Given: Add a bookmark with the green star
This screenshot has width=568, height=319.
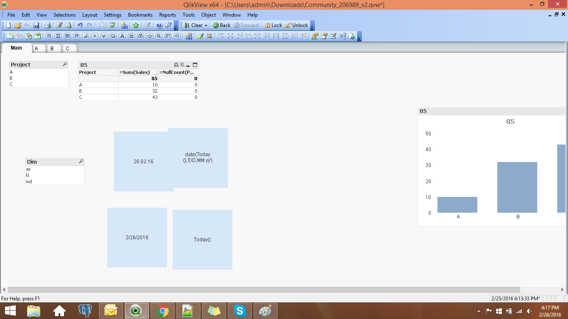Looking at the screenshot, I should tap(136, 25).
